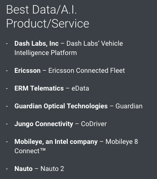The height and width of the screenshot is (179, 157).
Task: Select the "CoDriver" product text
Action: (x=94, y=124)
